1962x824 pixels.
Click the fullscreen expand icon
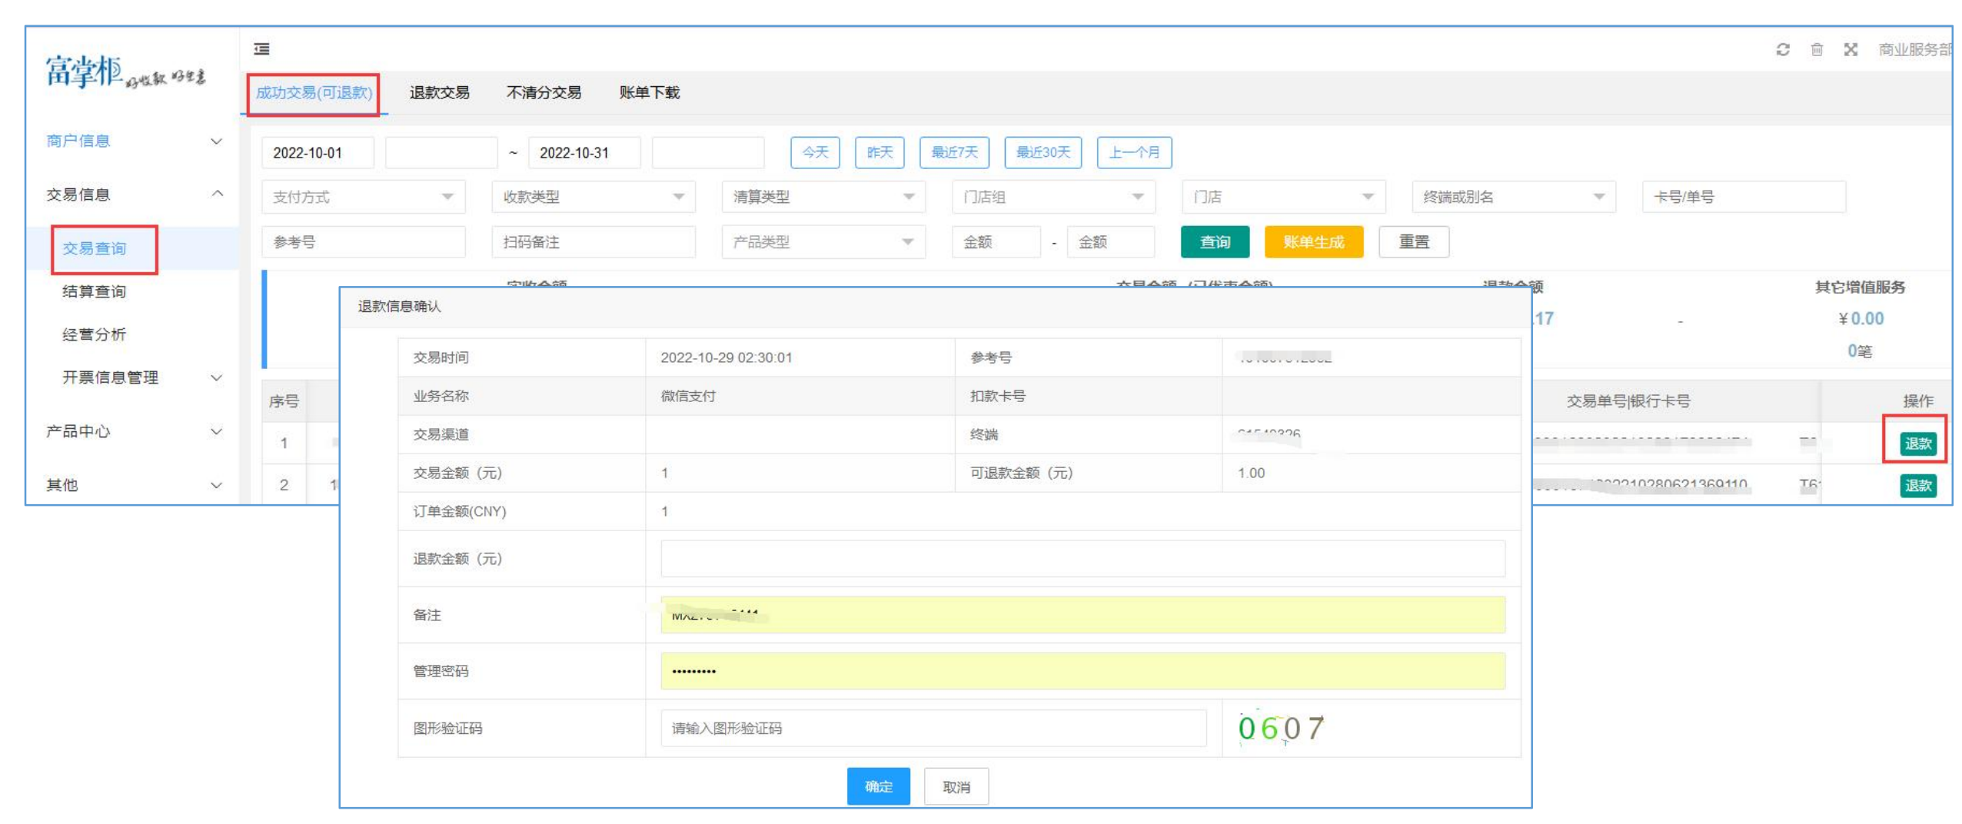[1850, 50]
